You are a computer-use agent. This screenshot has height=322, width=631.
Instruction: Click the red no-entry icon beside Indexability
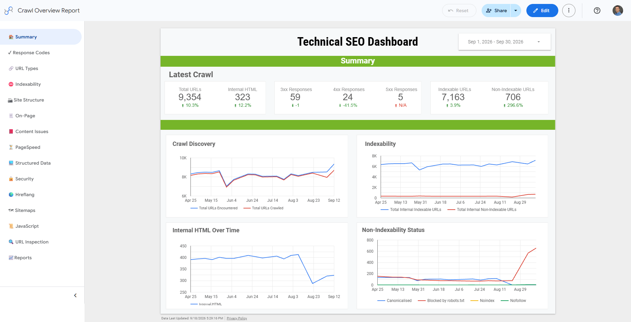pos(11,84)
